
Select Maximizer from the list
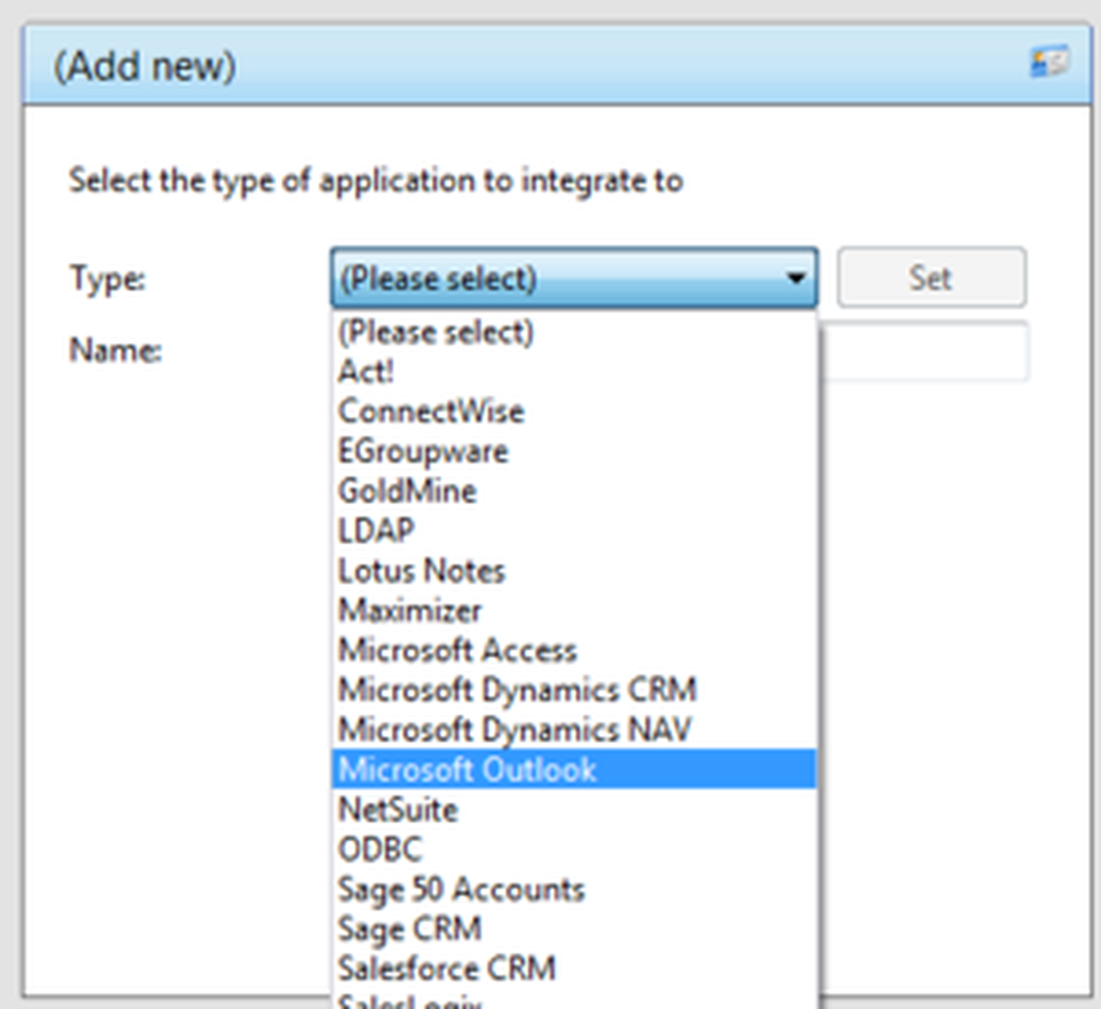(x=410, y=610)
